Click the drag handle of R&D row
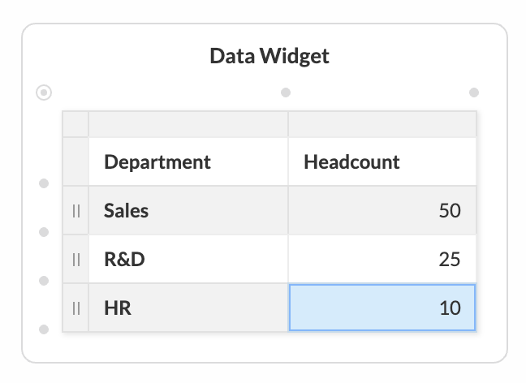This screenshot has width=526, height=383. 76,260
